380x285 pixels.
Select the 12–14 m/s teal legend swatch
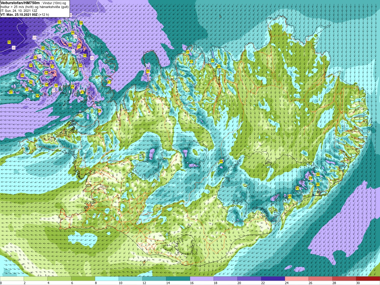(x=154, y=279)
